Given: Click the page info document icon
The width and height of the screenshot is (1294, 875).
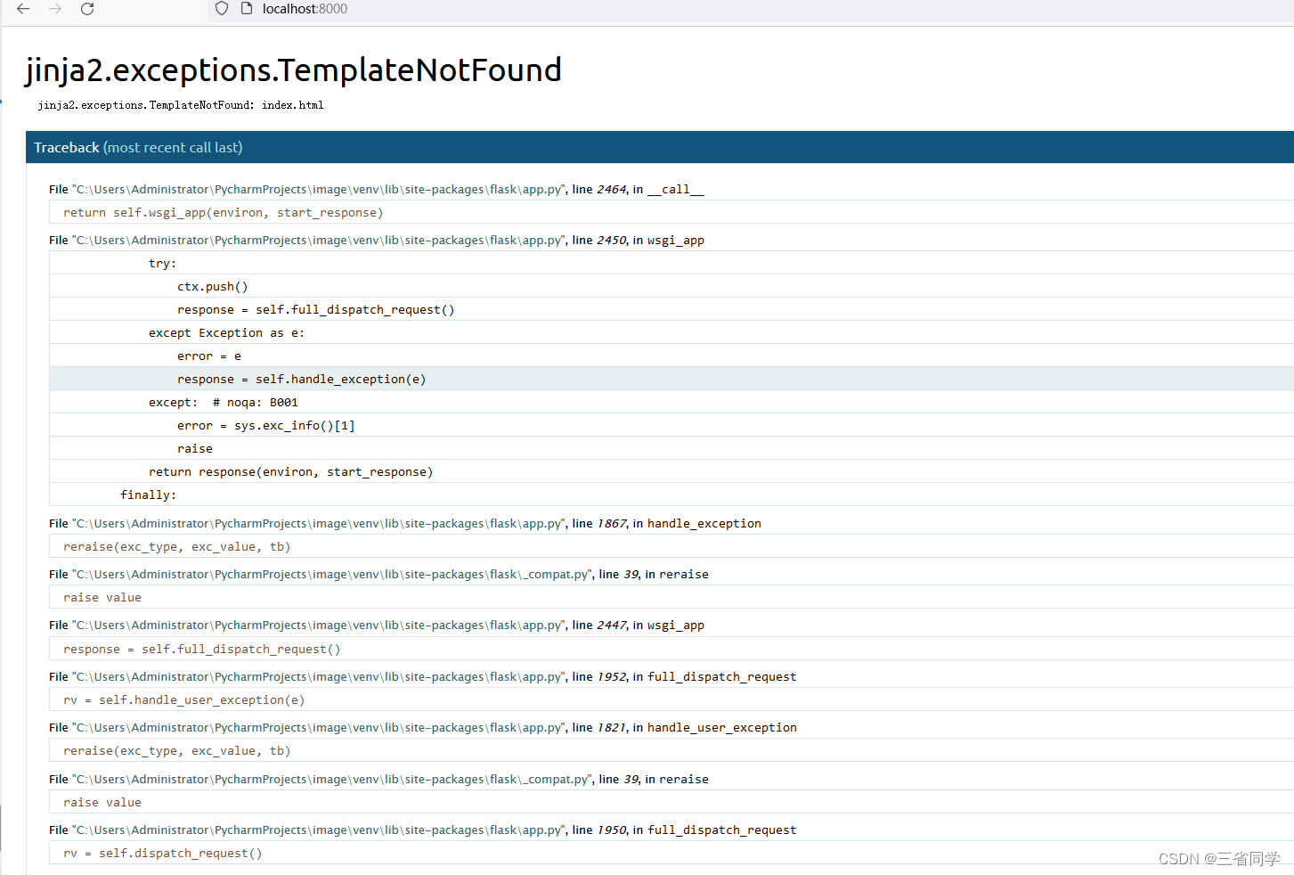Looking at the screenshot, I should click(x=248, y=9).
